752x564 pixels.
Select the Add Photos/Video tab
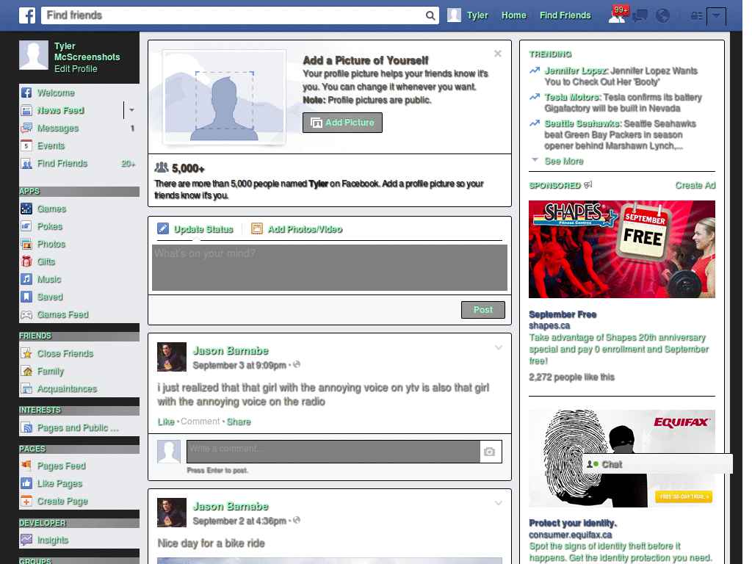pos(297,229)
